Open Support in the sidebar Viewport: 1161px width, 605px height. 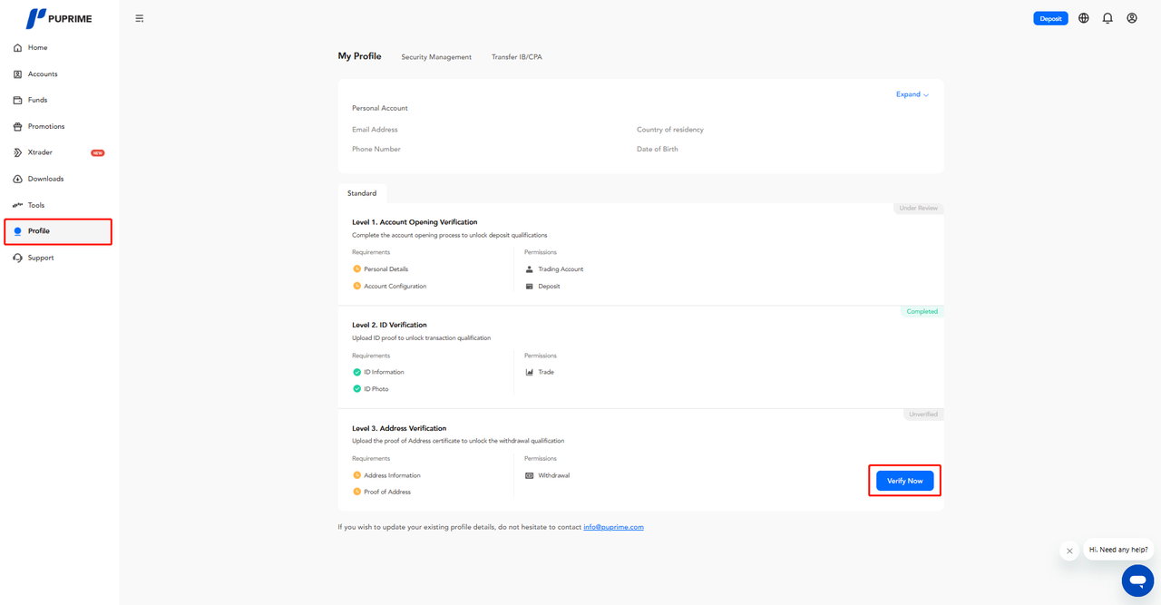40,259
